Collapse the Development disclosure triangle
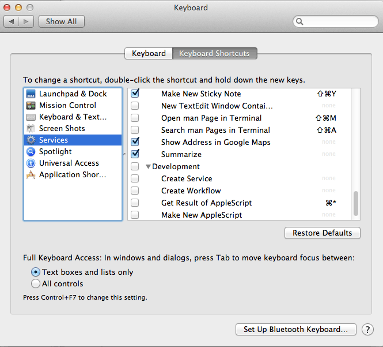 (148, 166)
